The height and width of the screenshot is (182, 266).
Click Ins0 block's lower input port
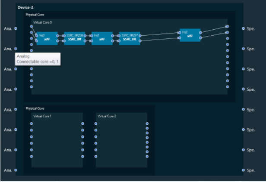coord(37,41)
